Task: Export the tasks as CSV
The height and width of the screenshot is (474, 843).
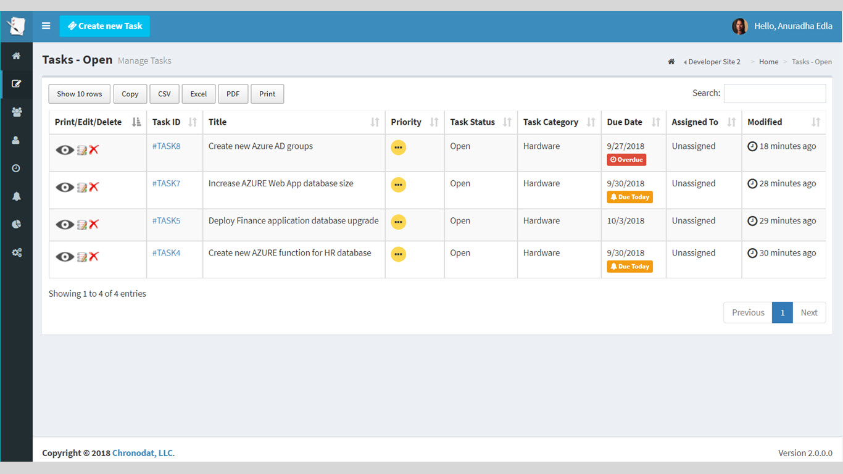Action: point(164,94)
